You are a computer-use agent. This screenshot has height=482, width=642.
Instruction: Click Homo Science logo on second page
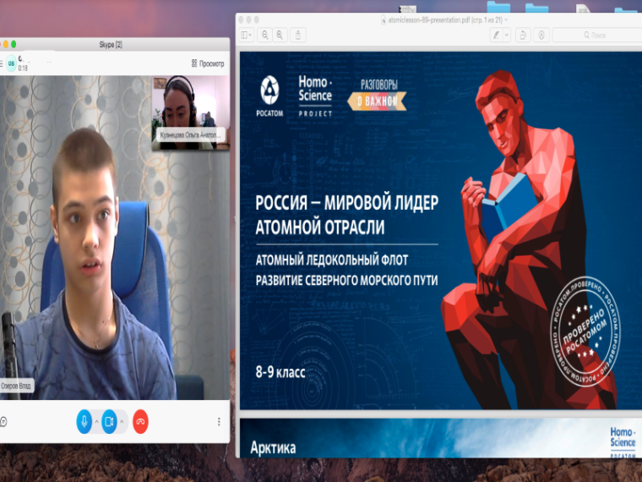(623, 441)
